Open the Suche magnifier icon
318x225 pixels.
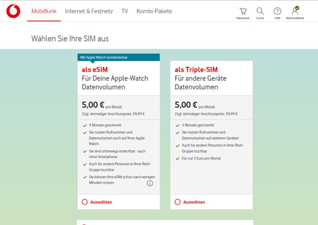pos(260,11)
